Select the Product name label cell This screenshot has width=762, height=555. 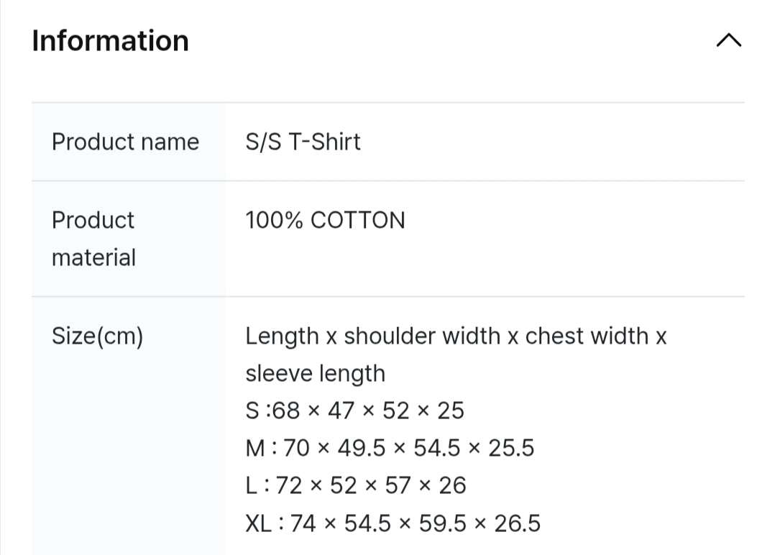[x=125, y=142]
